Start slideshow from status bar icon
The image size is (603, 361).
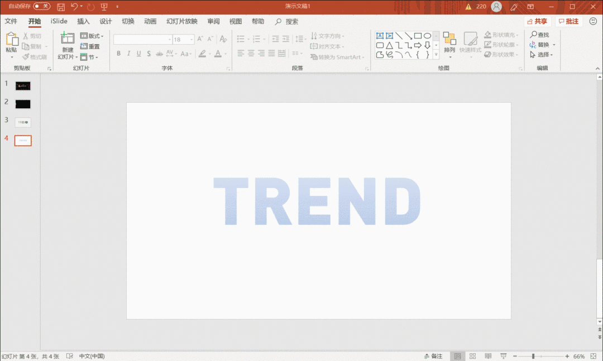tap(504, 357)
